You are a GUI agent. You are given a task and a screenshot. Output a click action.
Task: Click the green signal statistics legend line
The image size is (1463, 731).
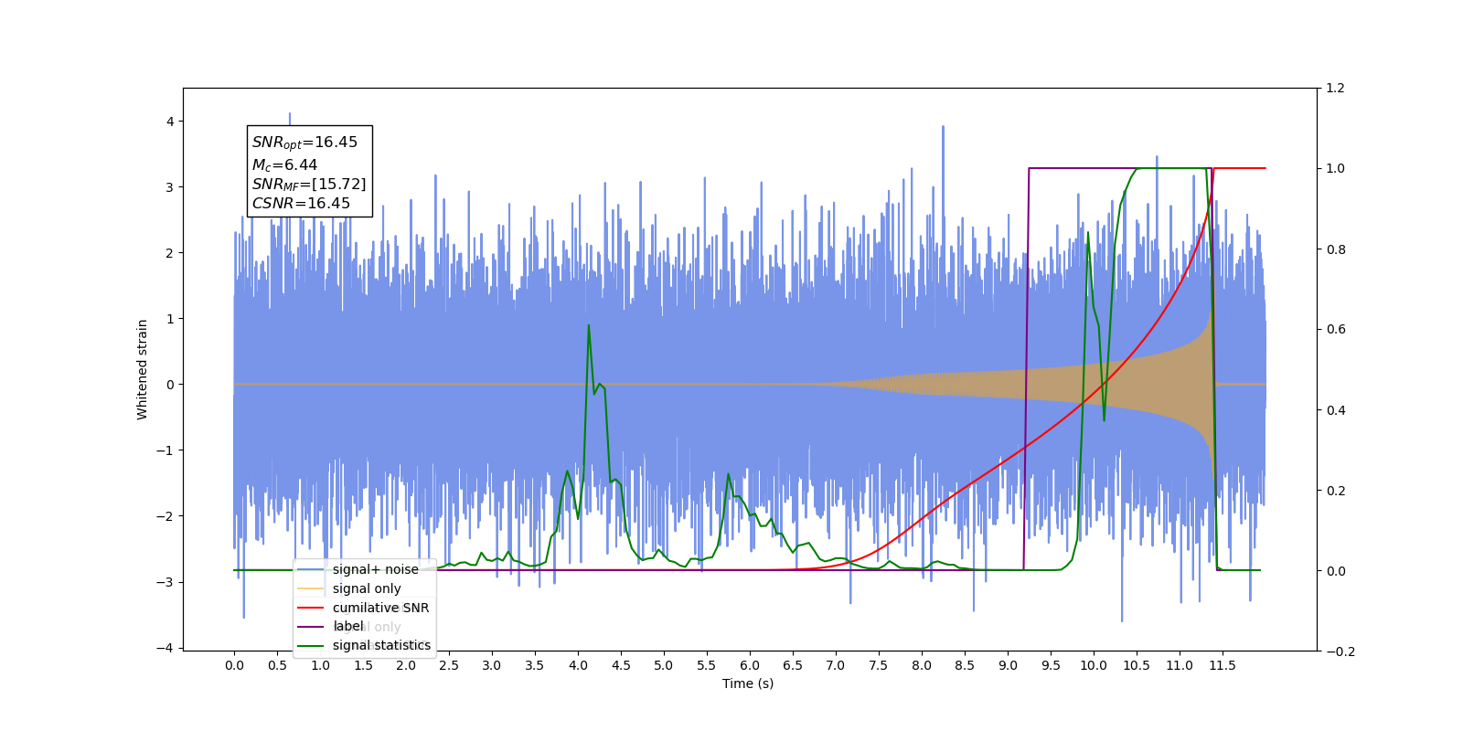click(x=311, y=645)
